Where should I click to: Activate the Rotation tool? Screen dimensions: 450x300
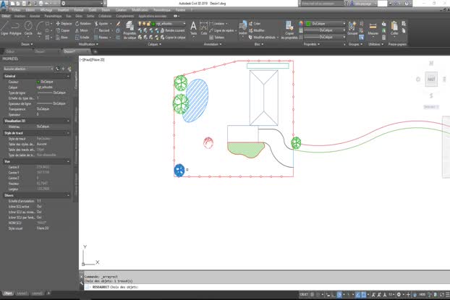click(83, 24)
